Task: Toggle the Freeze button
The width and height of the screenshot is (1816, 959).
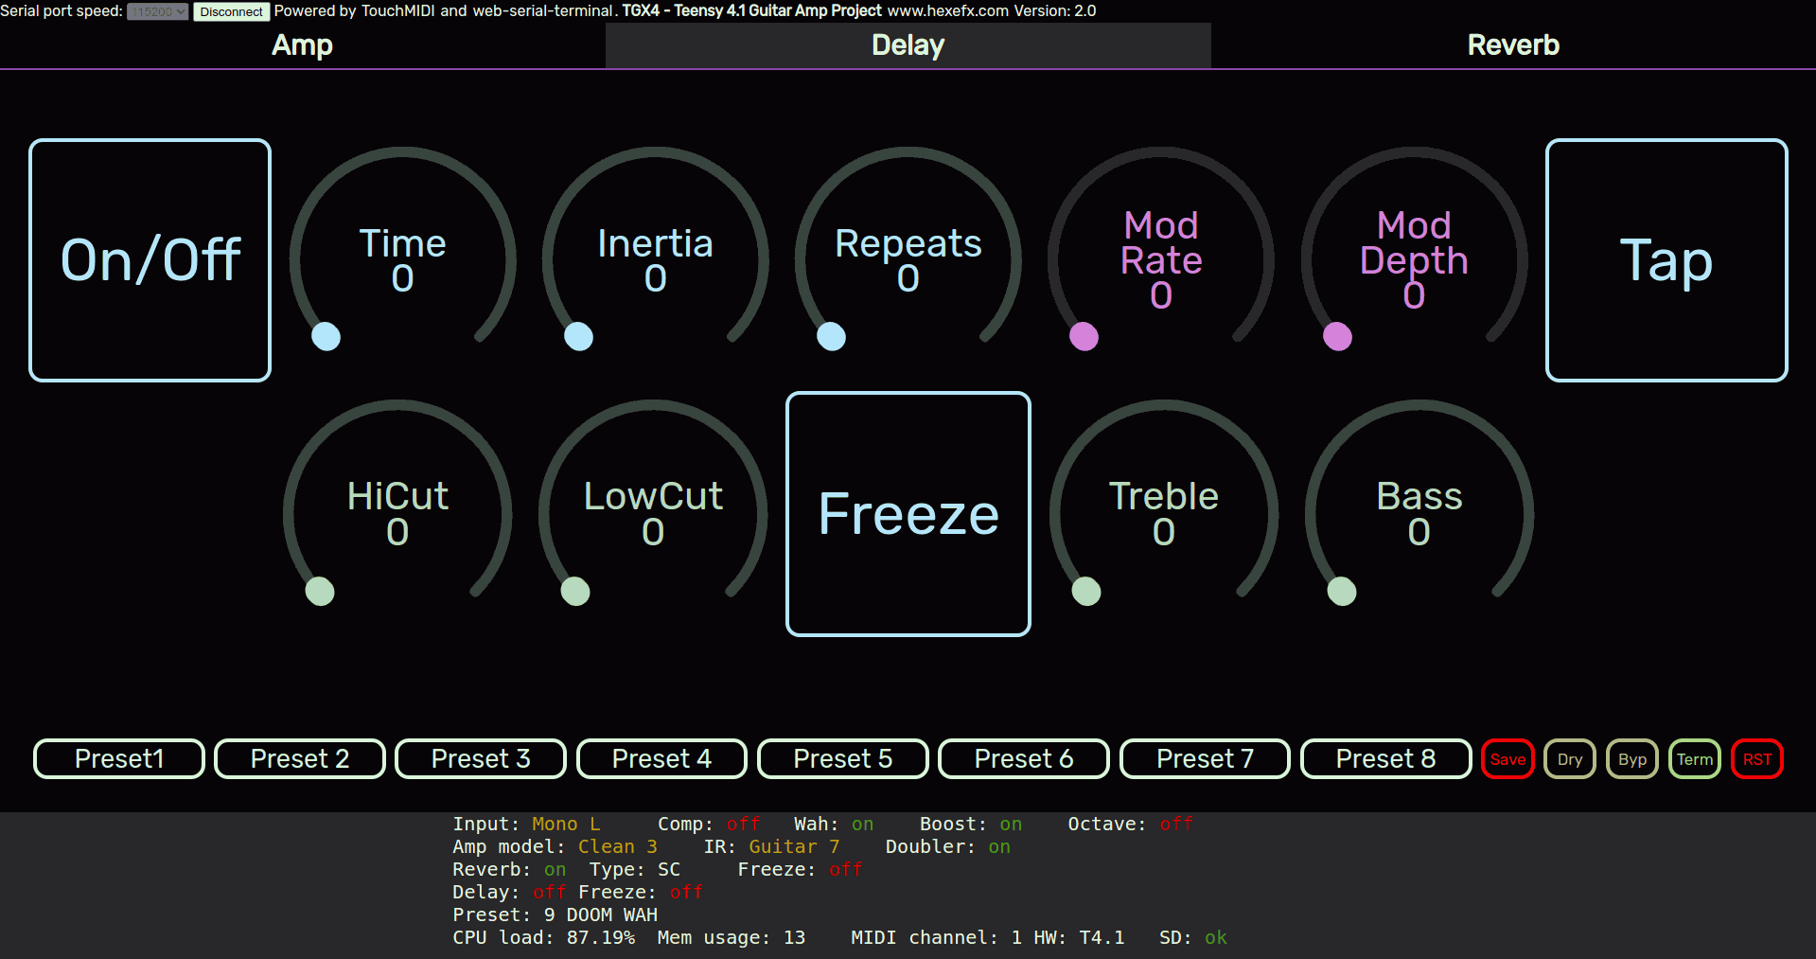Action: [x=908, y=514]
